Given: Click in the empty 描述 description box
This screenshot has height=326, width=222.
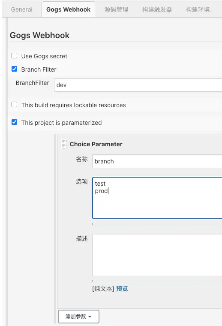Looking at the screenshot, I should (x=157, y=255).
